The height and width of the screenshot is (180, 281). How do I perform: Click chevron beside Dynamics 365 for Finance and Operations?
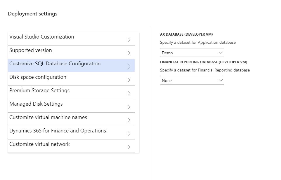tap(129, 134)
